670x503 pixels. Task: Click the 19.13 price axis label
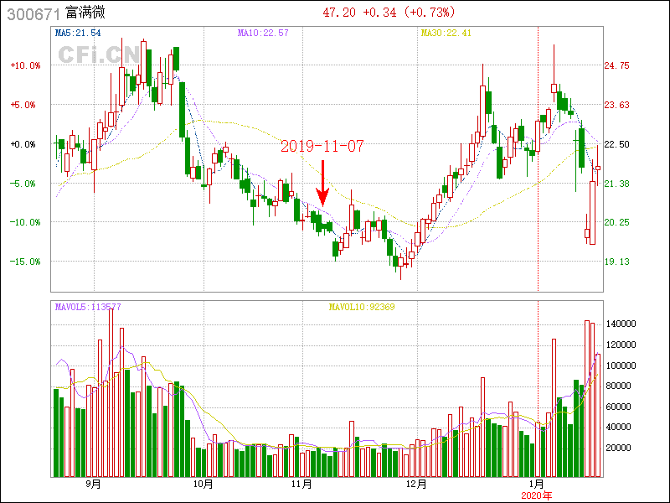click(x=616, y=262)
